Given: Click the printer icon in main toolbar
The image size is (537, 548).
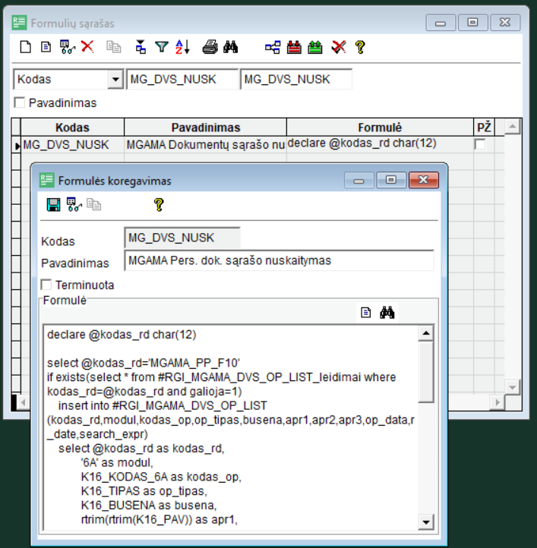Looking at the screenshot, I should click(210, 47).
